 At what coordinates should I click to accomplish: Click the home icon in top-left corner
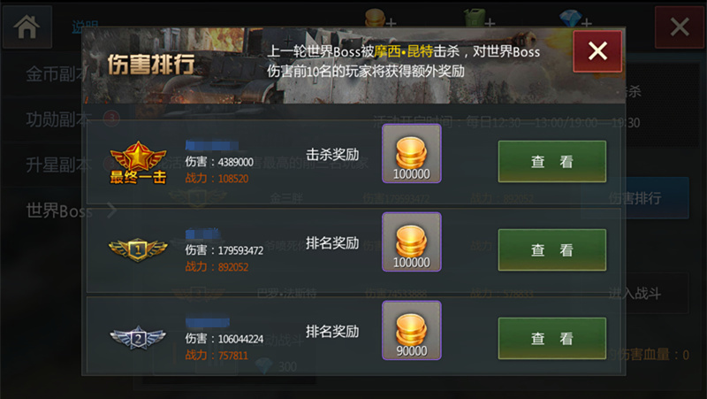(x=27, y=27)
